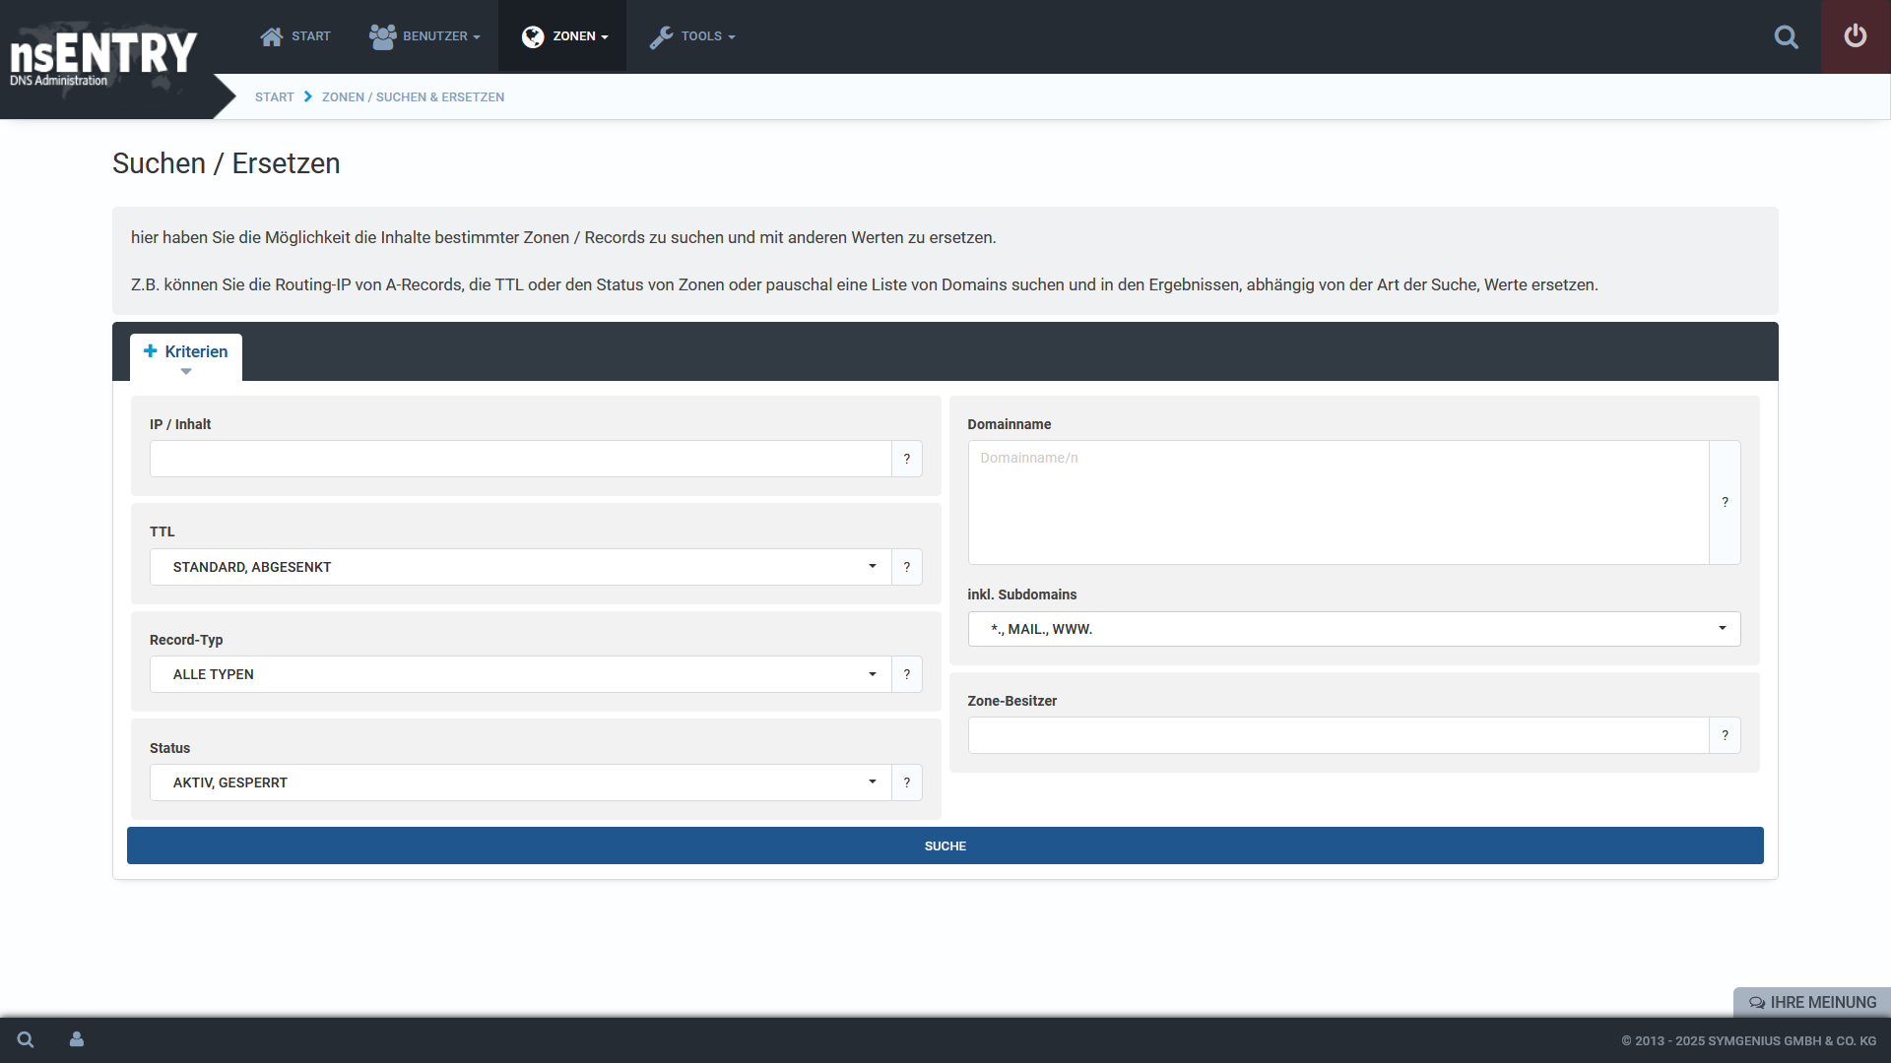Click help icon beside IP / Inhalt field
Screen dimensions: 1891x1063
coord(906,459)
